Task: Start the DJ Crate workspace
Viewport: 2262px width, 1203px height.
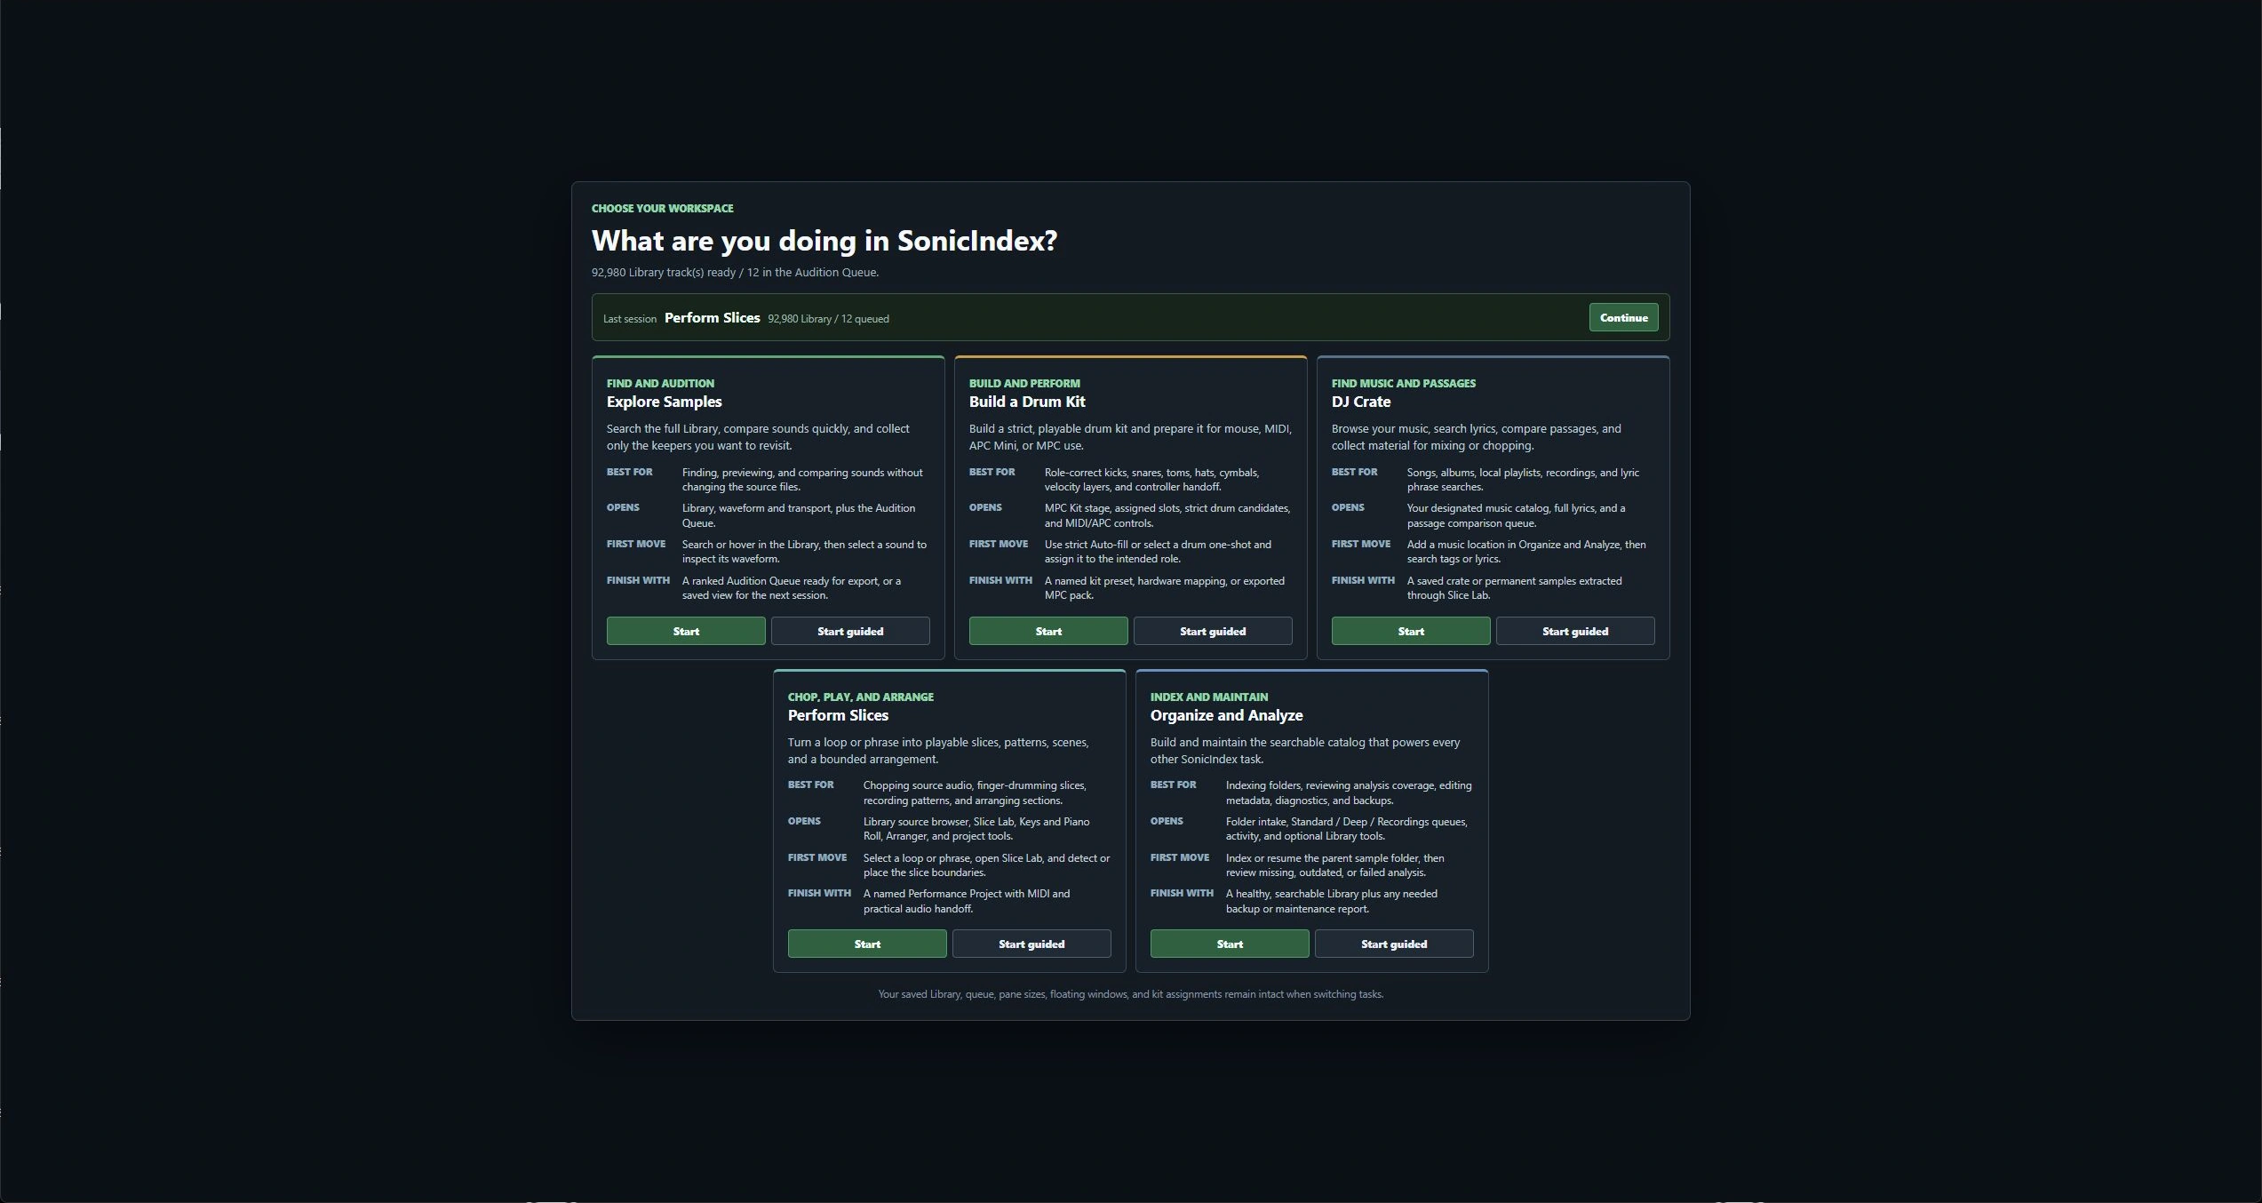Action: click(1411, 631)
